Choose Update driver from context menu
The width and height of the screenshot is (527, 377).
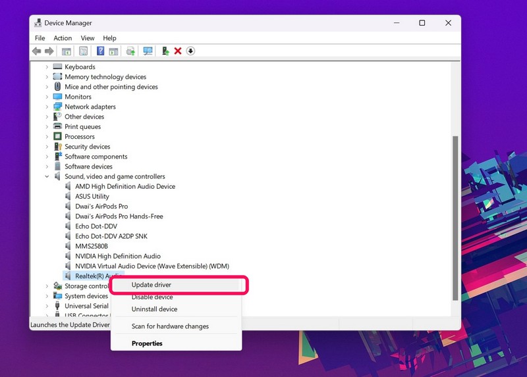point(152,285)
